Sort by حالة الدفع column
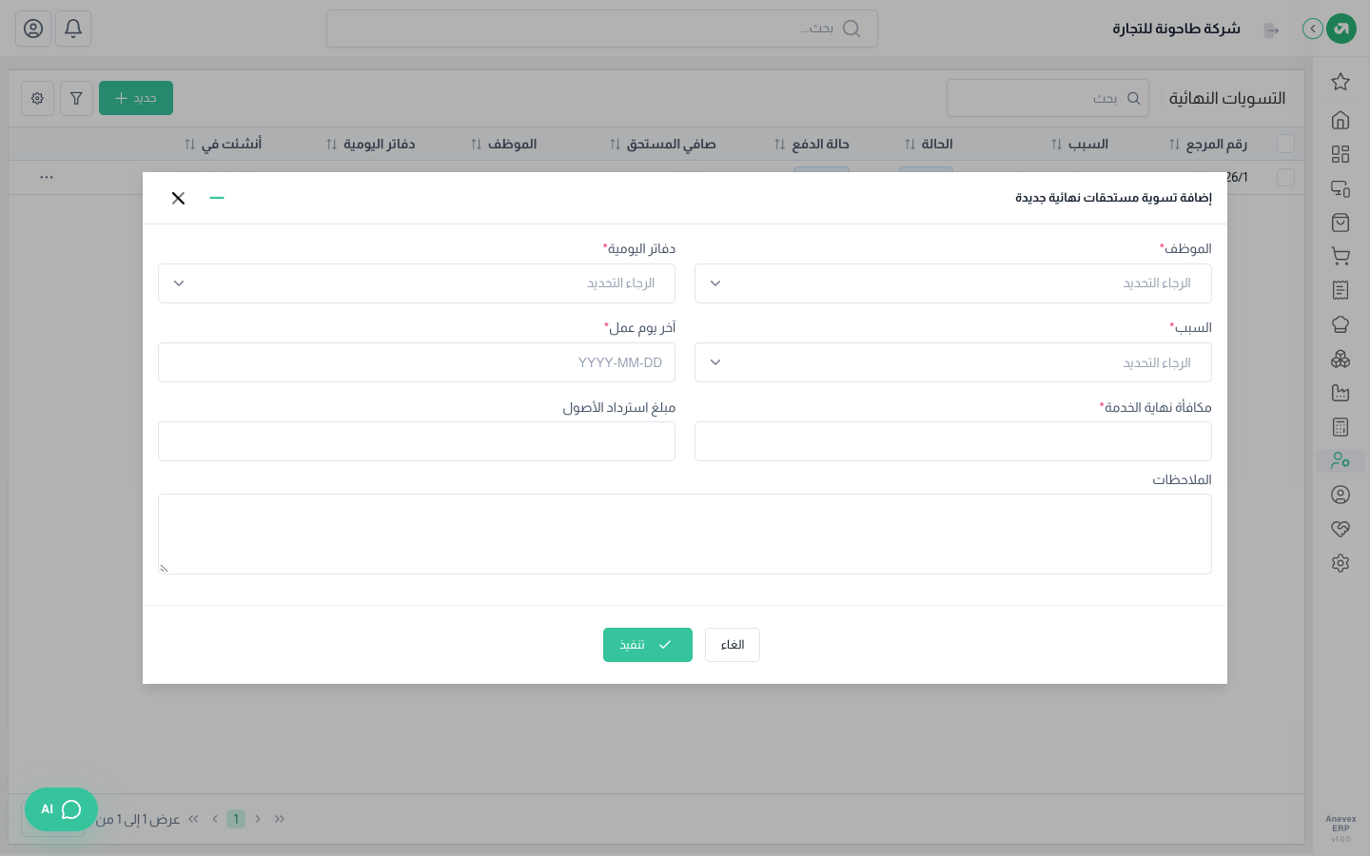1370x856 pixels. pyautogui.click(x=812, y=144)
